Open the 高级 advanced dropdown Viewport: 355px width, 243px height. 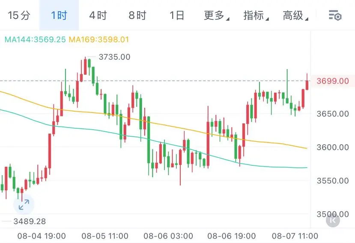tap(295, 15)
